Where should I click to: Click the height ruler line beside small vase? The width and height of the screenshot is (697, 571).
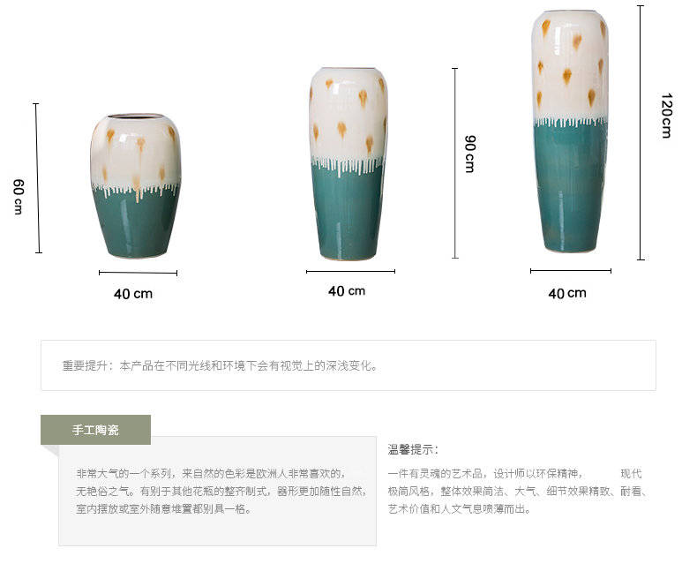point(37,178)
